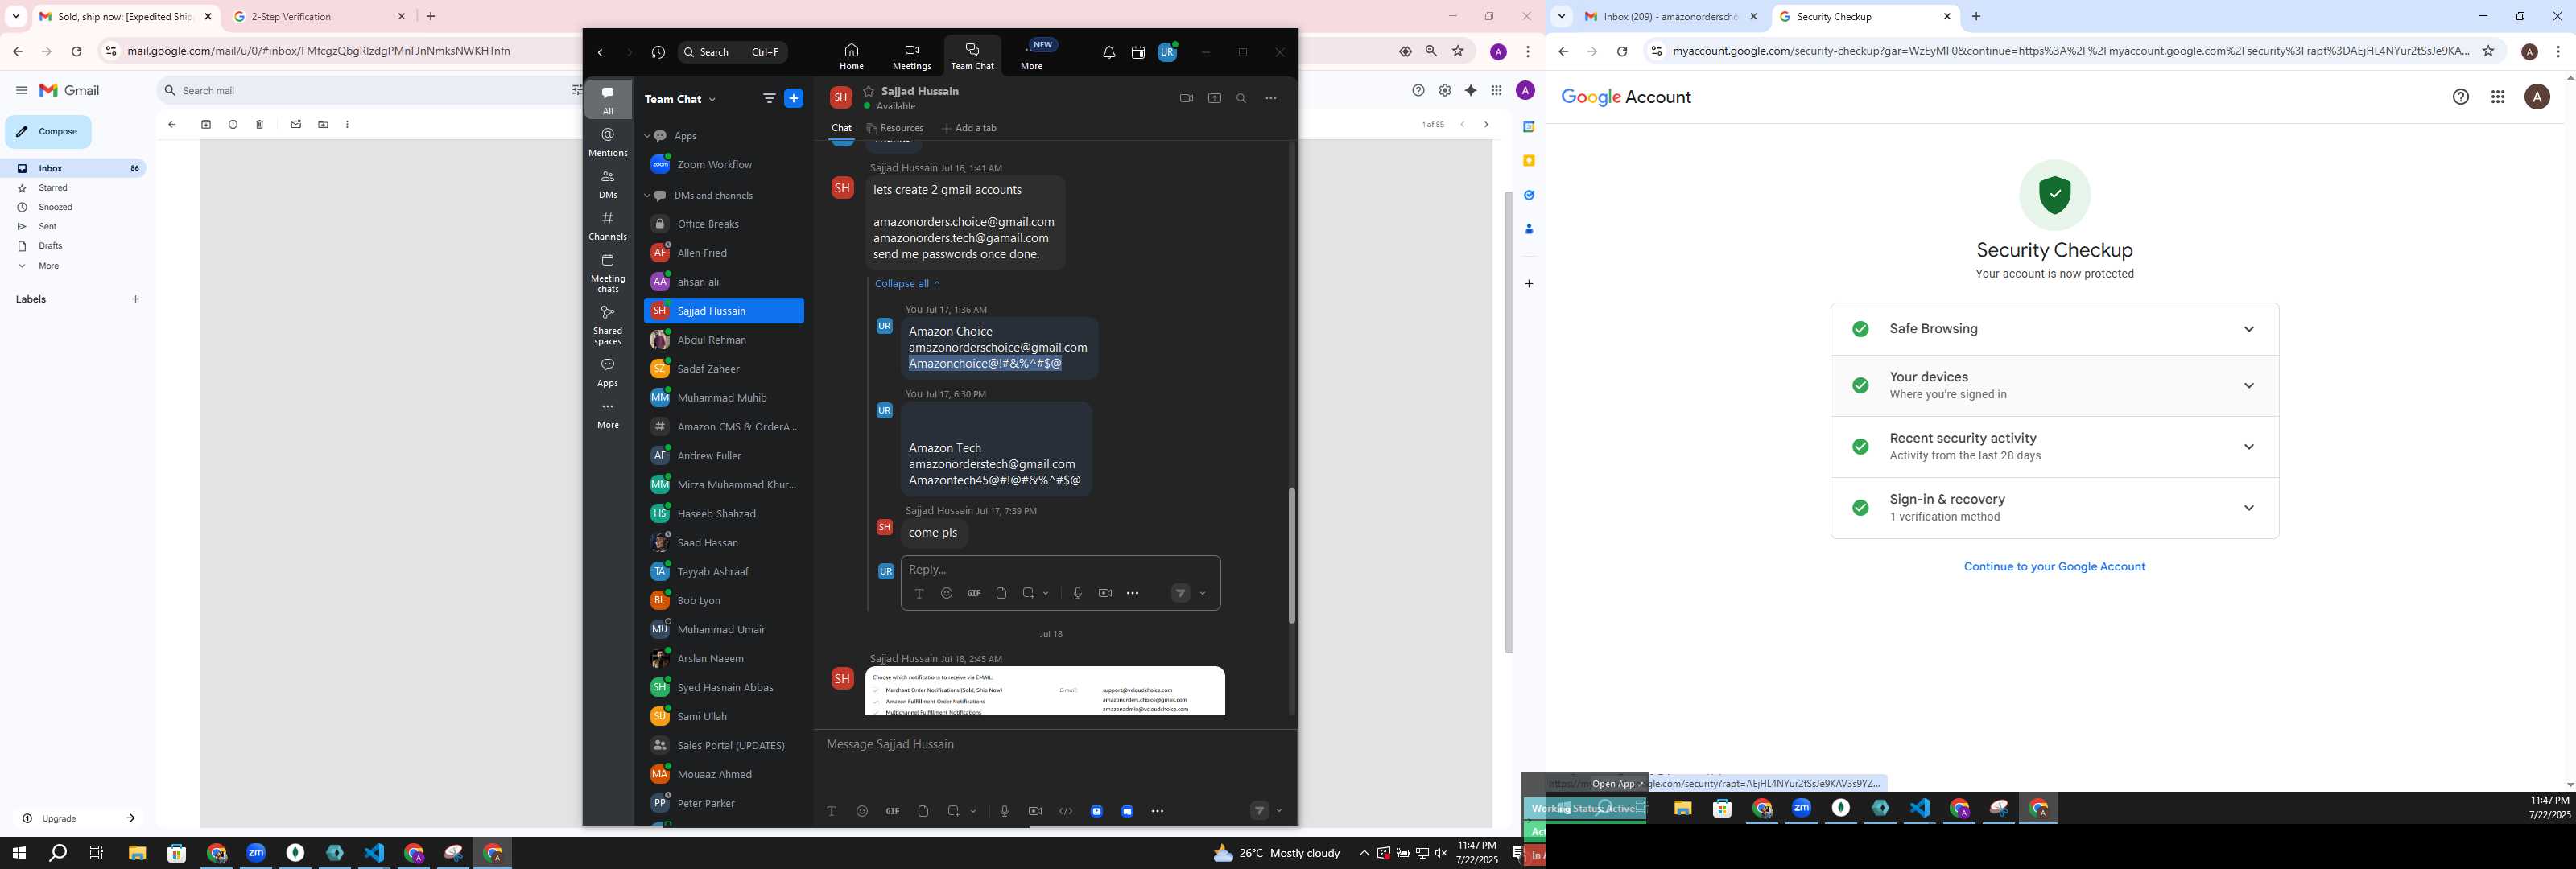Click Windows Start button
Image resolution: width=2576 pixels, height=869 pixels.
18,853
